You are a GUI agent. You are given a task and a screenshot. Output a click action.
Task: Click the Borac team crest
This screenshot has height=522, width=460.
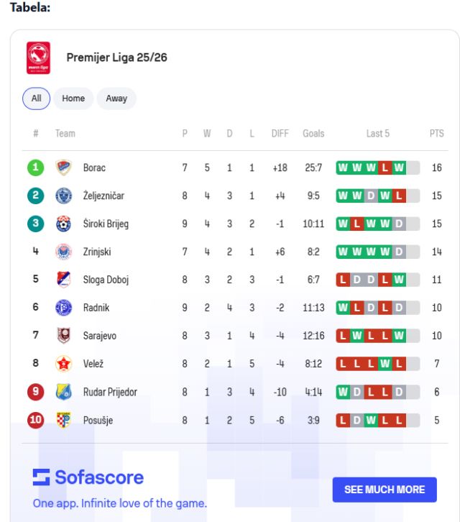point(64,168)
